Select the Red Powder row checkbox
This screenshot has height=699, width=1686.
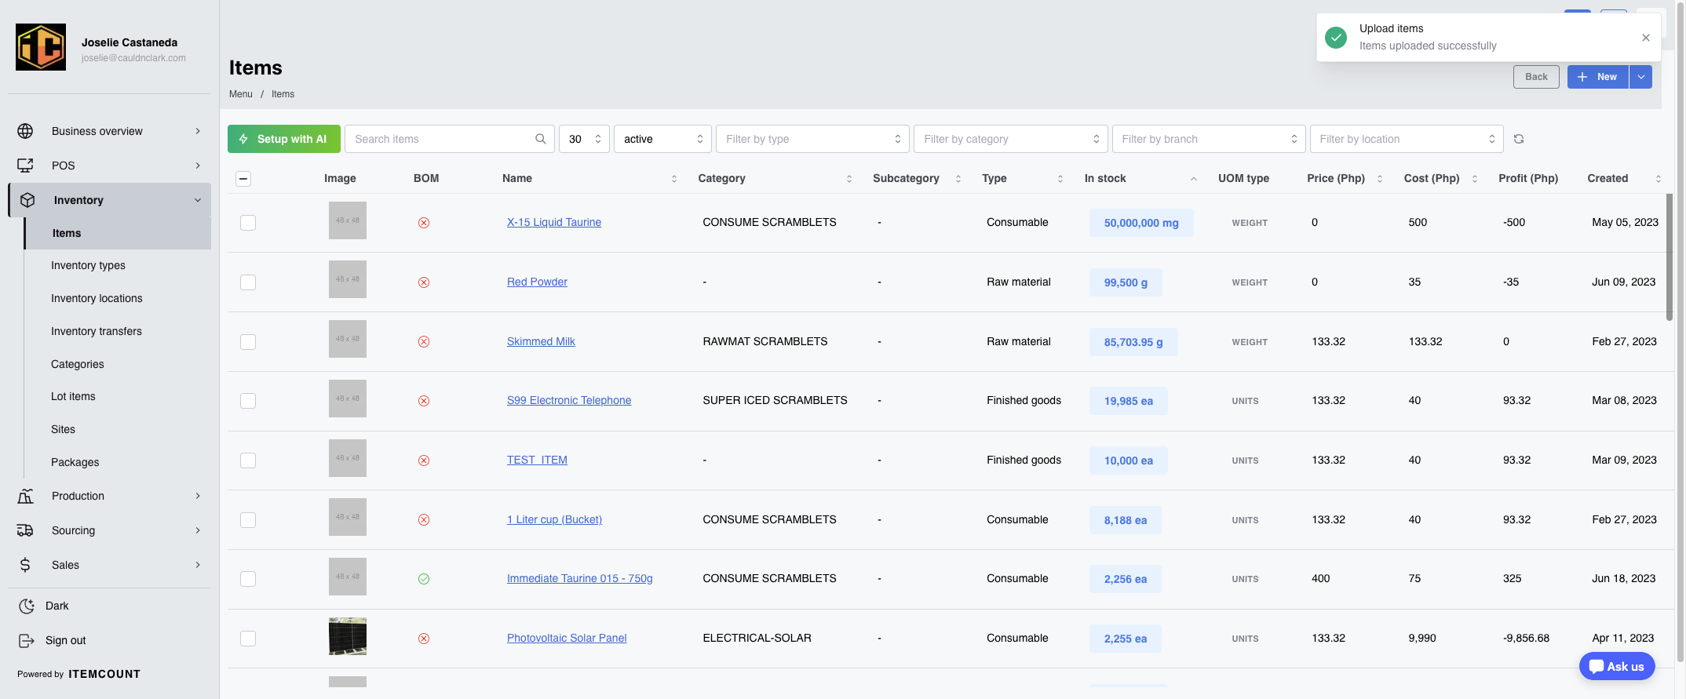(248, 282)
